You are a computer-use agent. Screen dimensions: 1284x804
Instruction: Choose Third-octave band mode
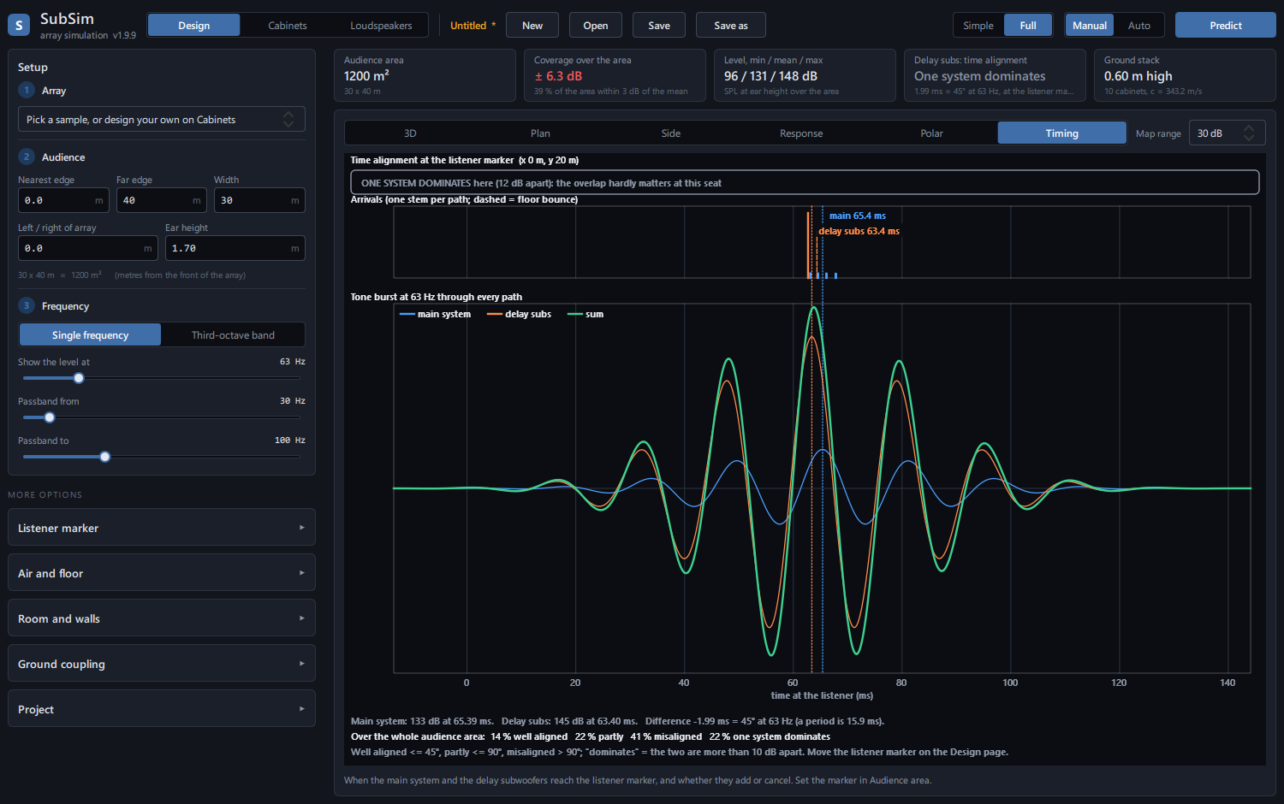pos(233,334)
